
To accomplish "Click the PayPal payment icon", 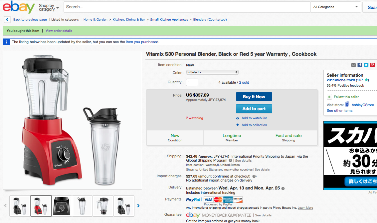I will (x=193, y=199).
